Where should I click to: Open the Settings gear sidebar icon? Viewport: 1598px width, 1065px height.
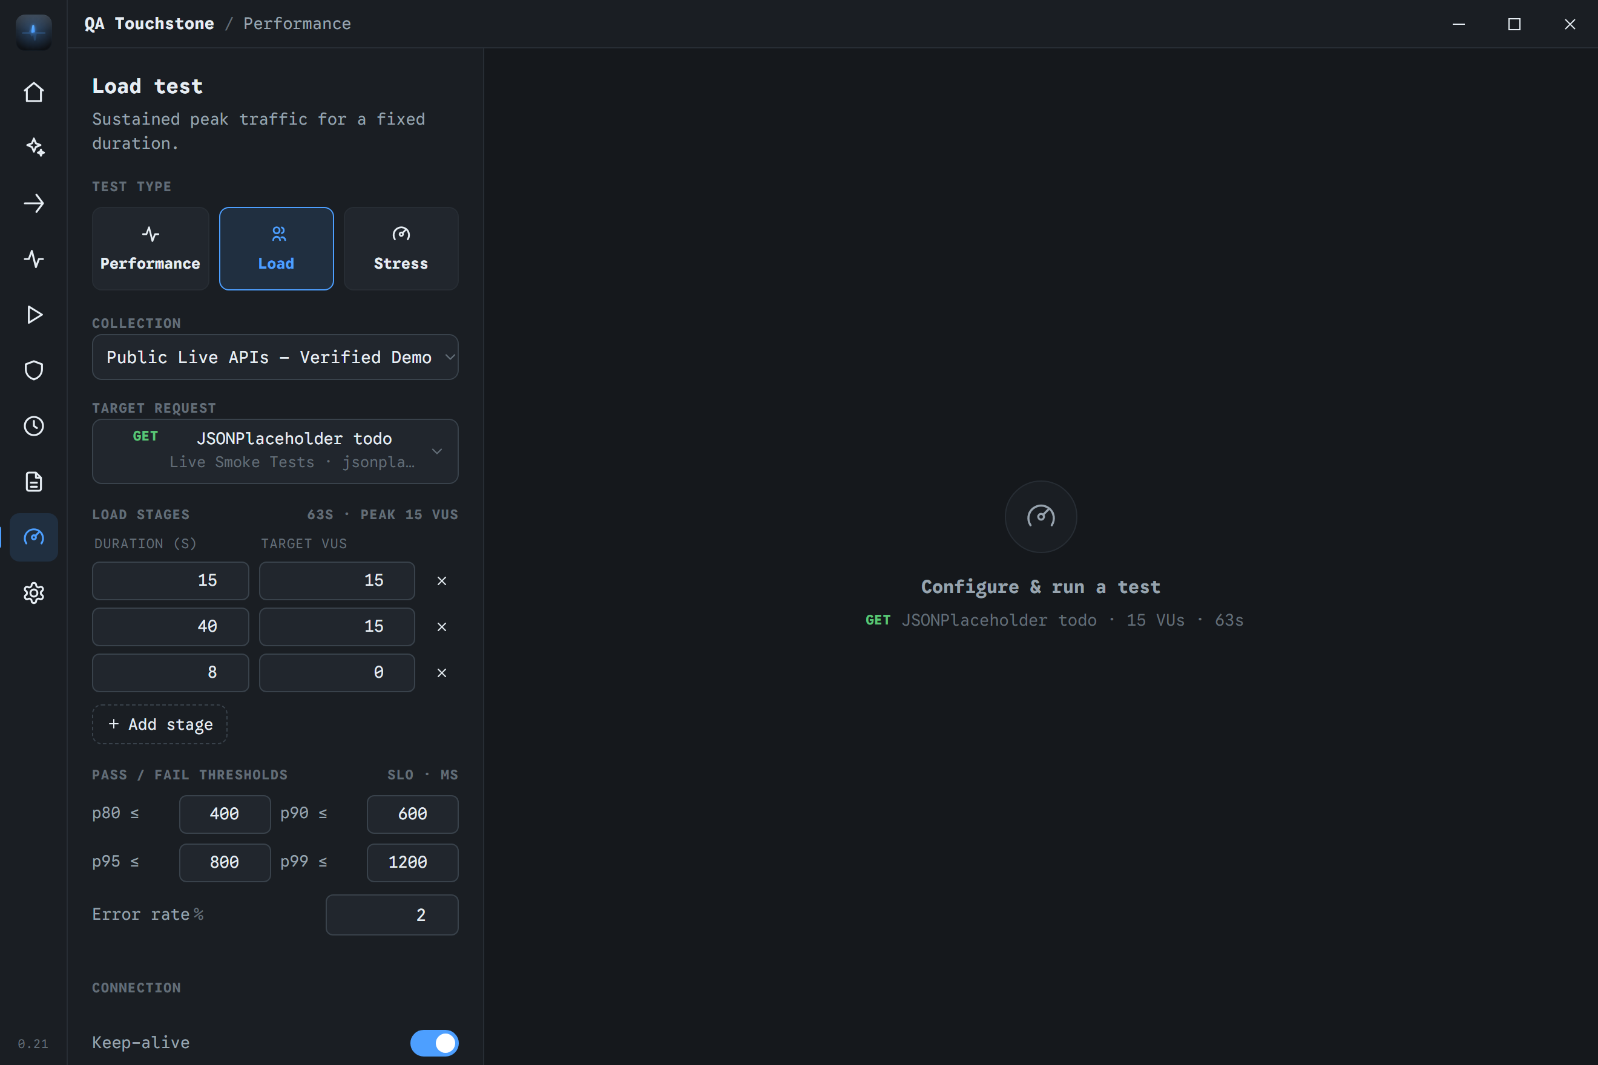click(x=33, y=593)
